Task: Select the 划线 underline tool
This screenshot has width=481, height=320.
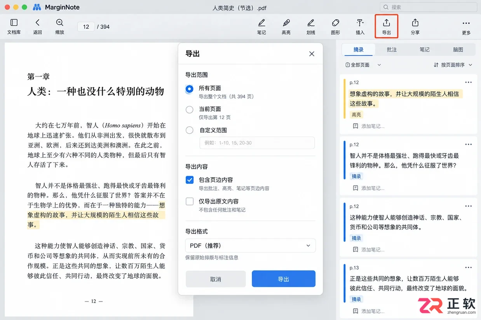Action: point(311,27)
